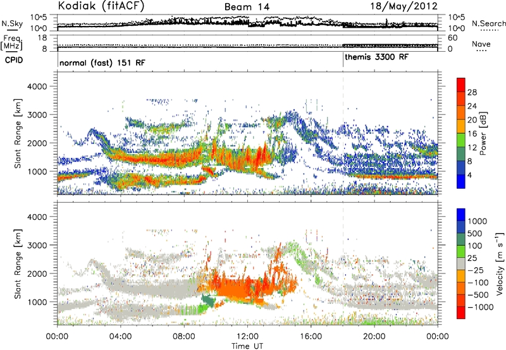Click the 'N.Sky' axis label
The height and width of the screenshot is (350, 506).
[12, 23]
